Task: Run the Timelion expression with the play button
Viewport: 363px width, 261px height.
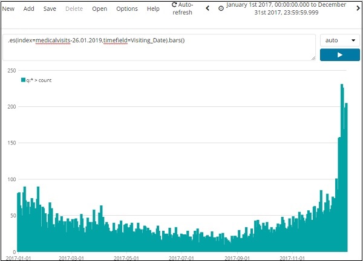Action: pos(339,55)
